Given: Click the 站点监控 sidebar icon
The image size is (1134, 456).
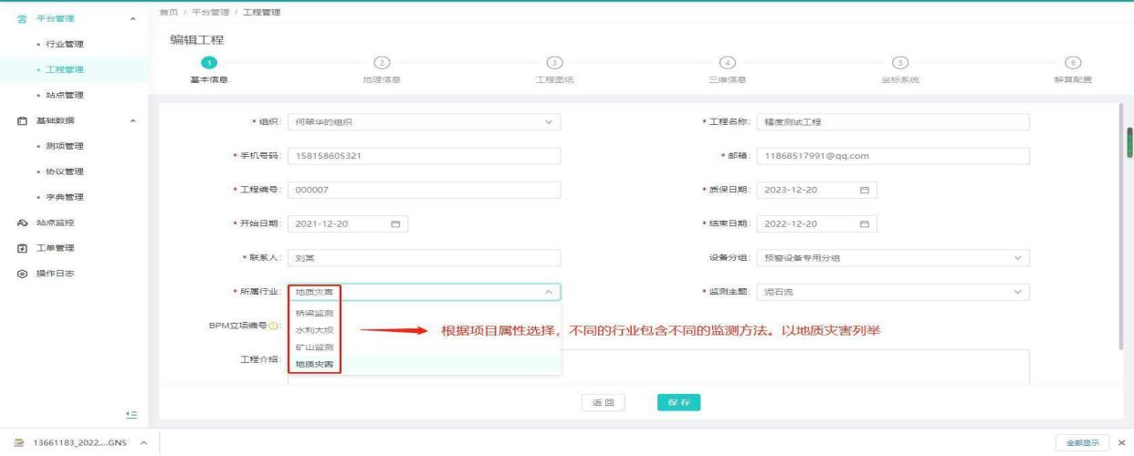Looking at the screenshot, I should (x=22, y=223).
